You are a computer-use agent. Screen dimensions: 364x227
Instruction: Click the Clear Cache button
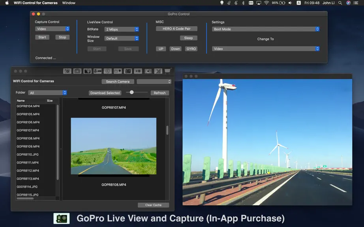coord(153,205)
